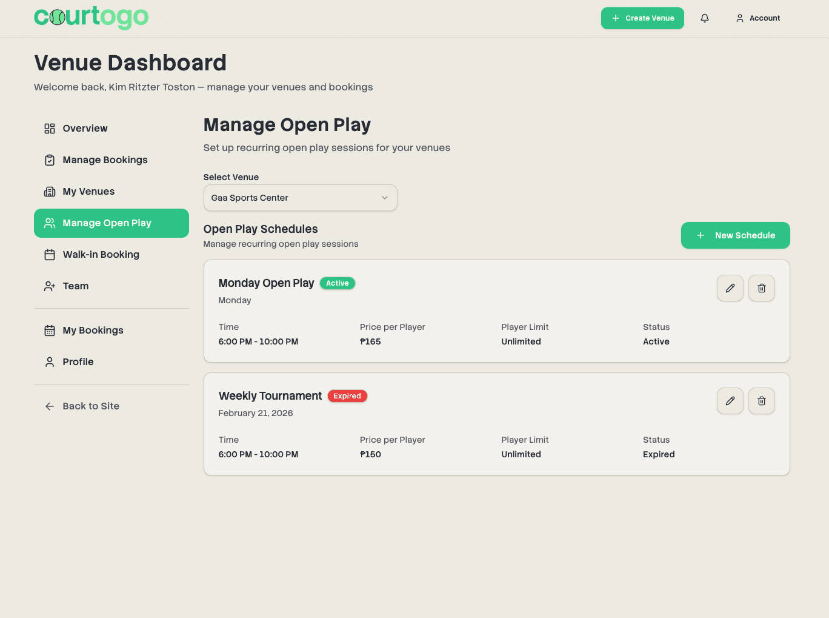The image size is (829, 618).
Task: Open Profile from the sidebar
Action: tap(78, 362)
